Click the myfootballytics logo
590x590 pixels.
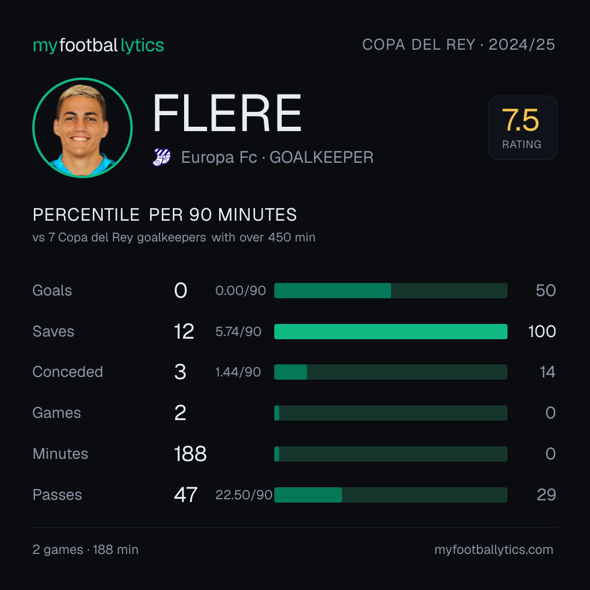[98, 45]
